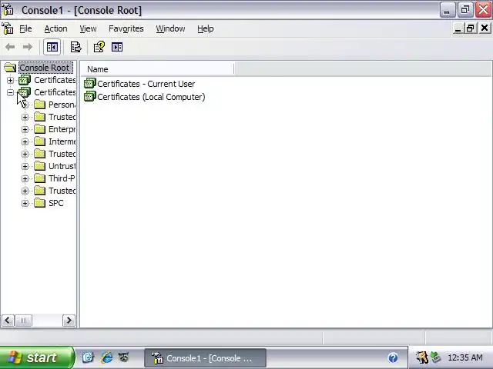Click the Export List toolbar icon

[75, 47]
